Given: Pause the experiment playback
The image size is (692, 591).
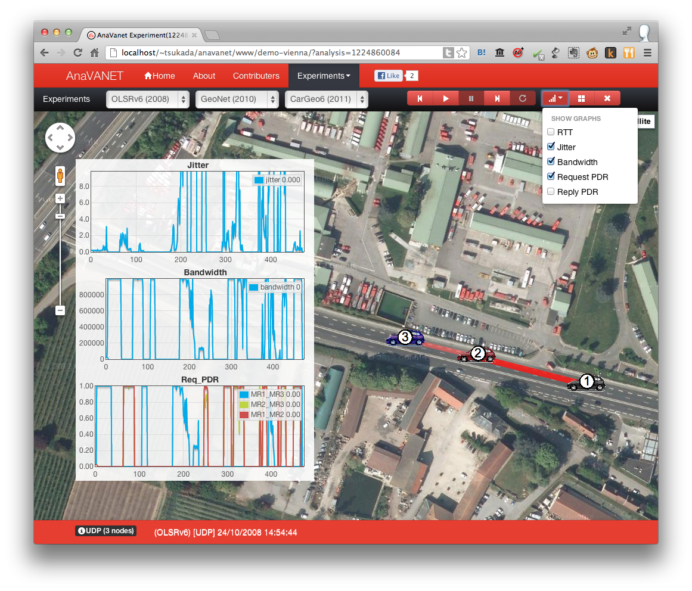Looking at the screenshot, I should (471, 99).
